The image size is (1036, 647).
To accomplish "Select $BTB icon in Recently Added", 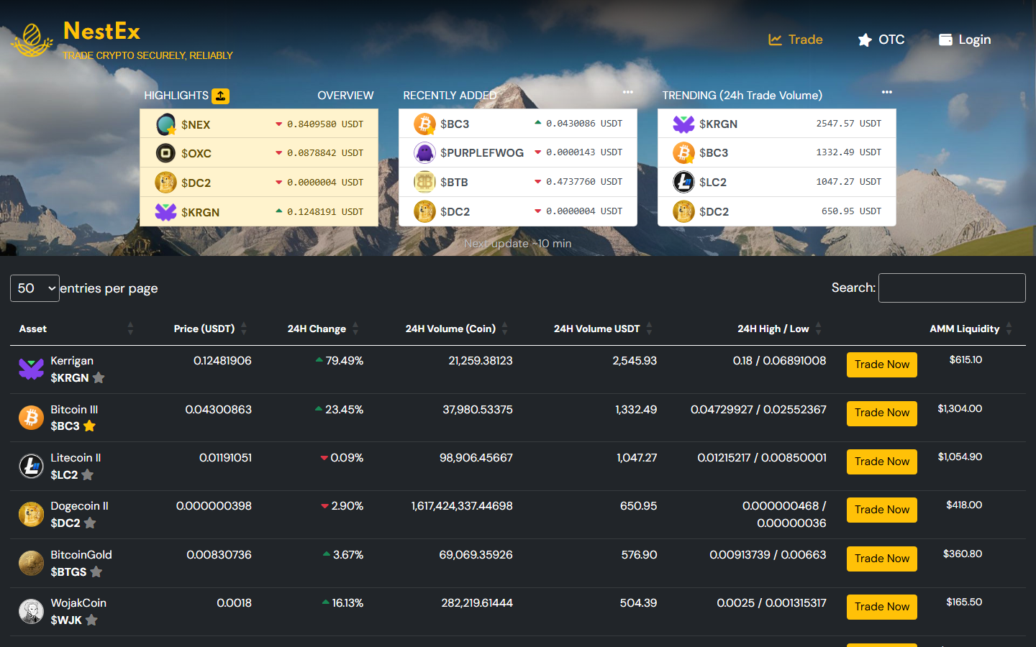I will pos(425,182).
